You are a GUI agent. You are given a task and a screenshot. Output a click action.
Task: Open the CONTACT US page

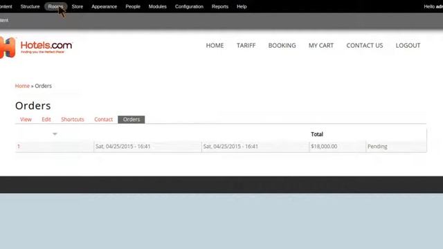pyautogui.click(x=365, y=46)
